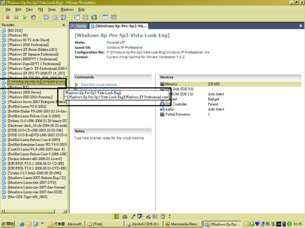
Task: Open the File menu
Action: (x=8, y=9)
